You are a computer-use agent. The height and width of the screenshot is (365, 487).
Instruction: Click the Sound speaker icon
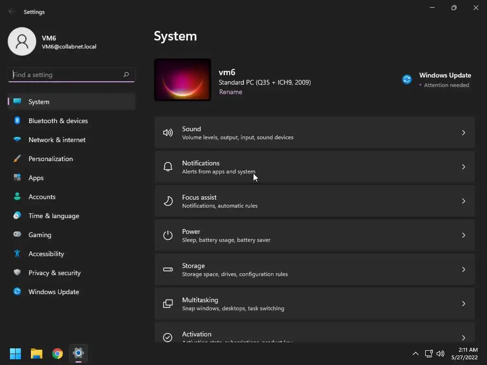[x=168, y=133]
